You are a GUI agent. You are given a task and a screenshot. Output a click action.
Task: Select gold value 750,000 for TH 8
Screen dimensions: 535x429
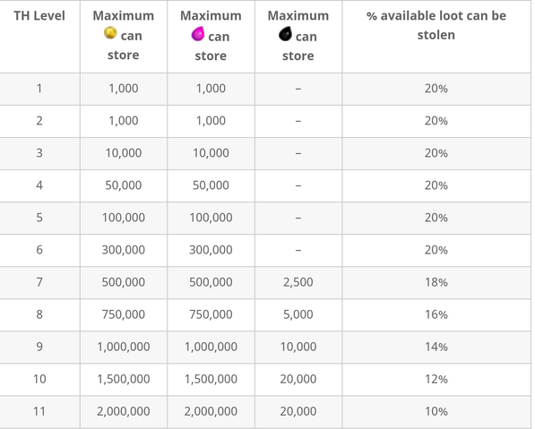coord(123,314)
